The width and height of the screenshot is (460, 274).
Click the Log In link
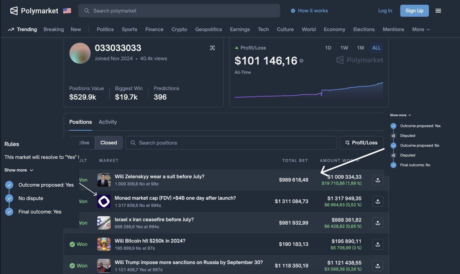(x=385, y=11)
